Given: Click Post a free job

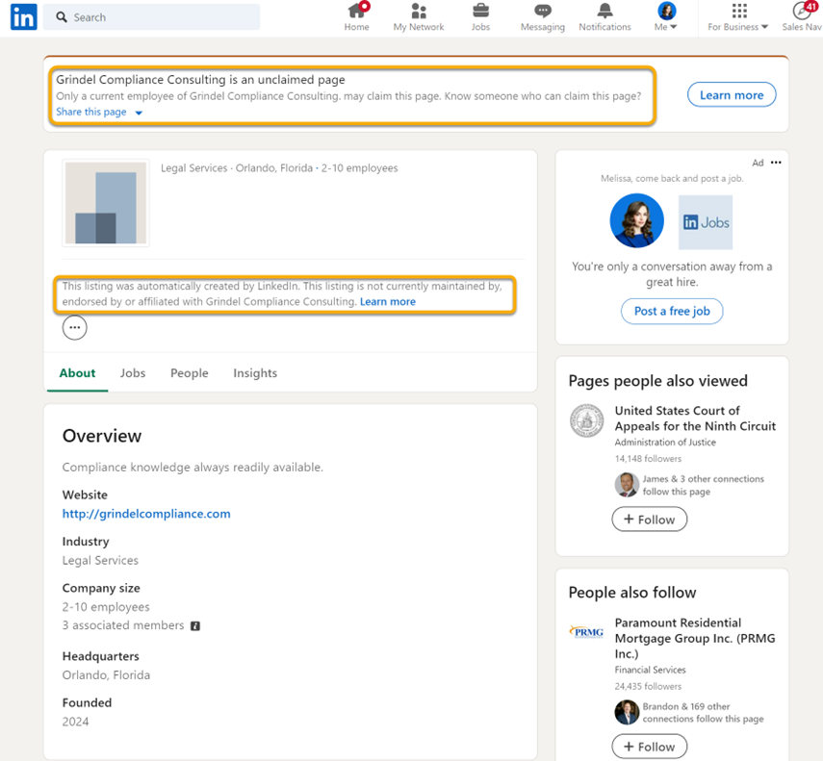Looking at the screenshot, I should click(x=672, y=311).
